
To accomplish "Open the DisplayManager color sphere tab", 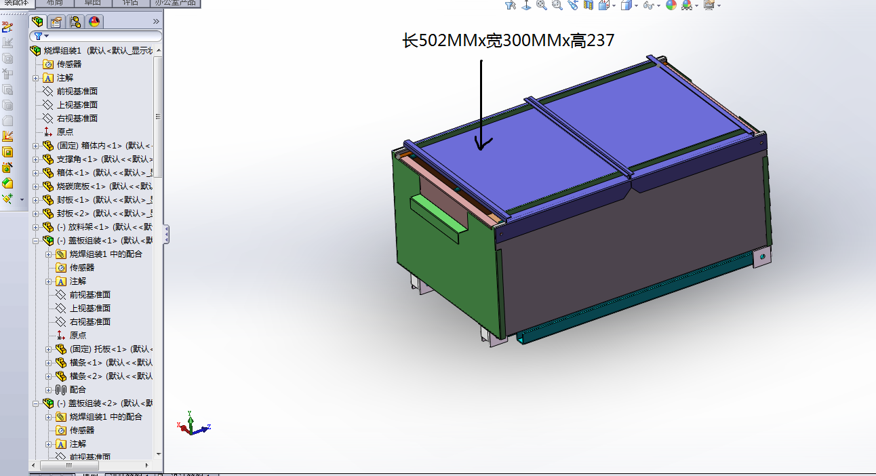I will (94, 22).
